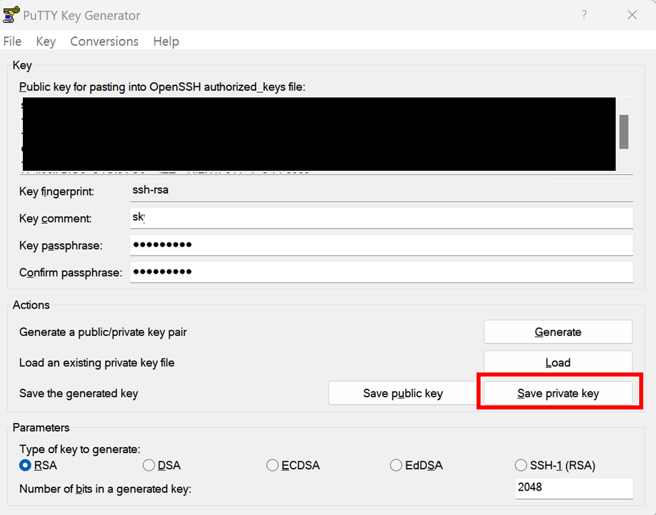This screenshot has width=656, height=515.
Task: Click Load to open existing key
Action: click(x=558, y=362)
